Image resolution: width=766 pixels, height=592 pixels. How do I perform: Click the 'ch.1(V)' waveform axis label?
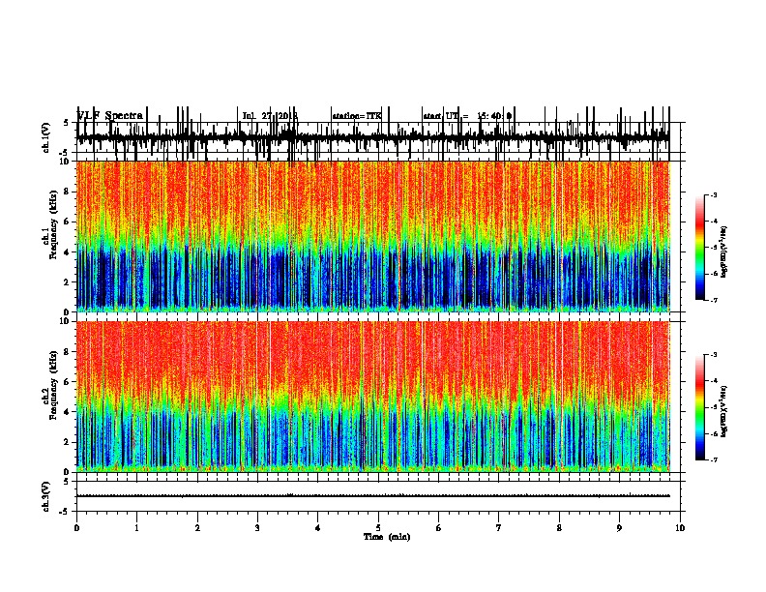46,137
